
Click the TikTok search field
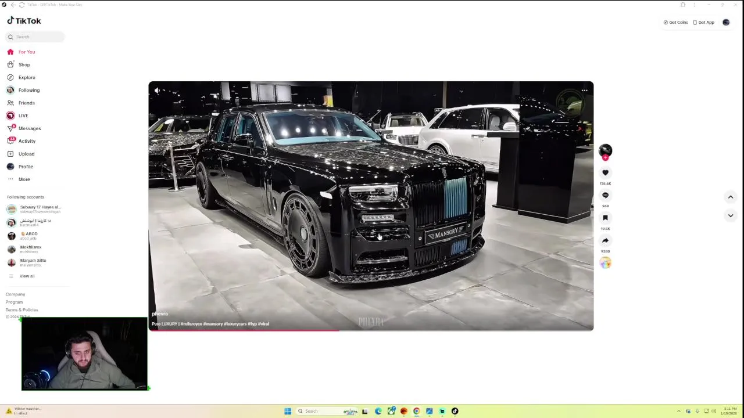(x=35, y=37)
